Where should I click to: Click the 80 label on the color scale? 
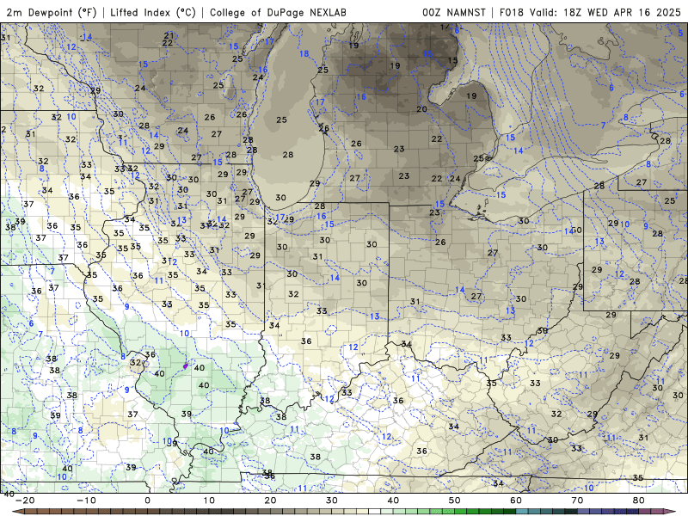(639, 501)
